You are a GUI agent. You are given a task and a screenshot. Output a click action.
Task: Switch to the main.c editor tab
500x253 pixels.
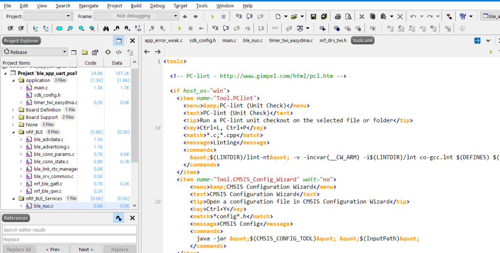229,40
